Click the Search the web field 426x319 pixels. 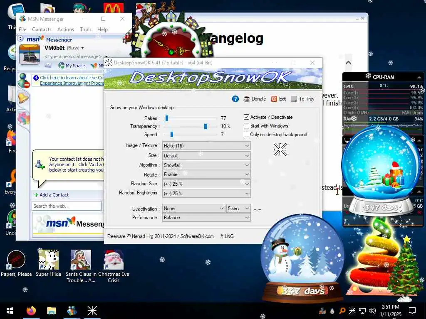pos(67,206)
